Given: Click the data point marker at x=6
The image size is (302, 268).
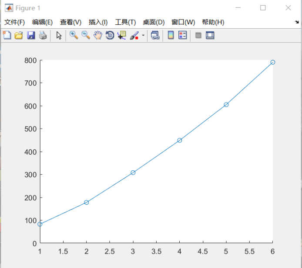Looking at the screenshot, I should [x=273, y=62].
